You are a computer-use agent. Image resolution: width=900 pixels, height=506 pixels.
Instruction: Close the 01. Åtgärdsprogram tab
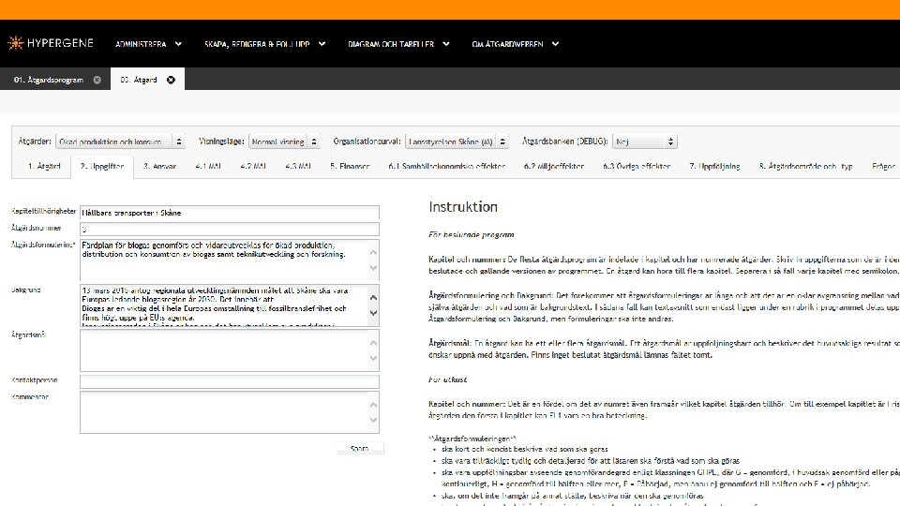pyautogui.click(x=97, y=80)
